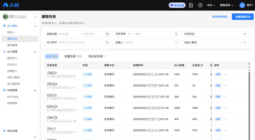Click the 创建建联任务 button
Image resolution: width=255 pixels, height=140 pixels.
click(243, 17)
